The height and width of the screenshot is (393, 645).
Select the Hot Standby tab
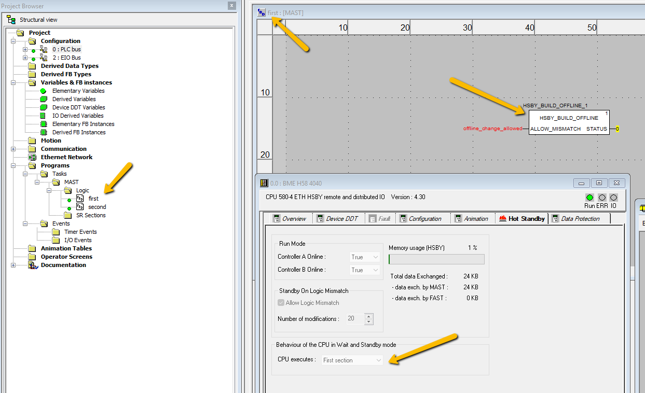(x=522, y=218)
